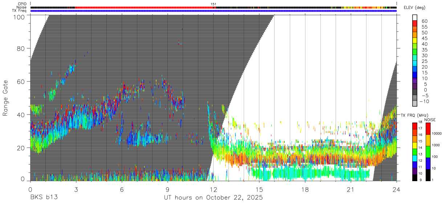Click the '9' UT hour tick label
446x205 pixels.
(167, 189)
